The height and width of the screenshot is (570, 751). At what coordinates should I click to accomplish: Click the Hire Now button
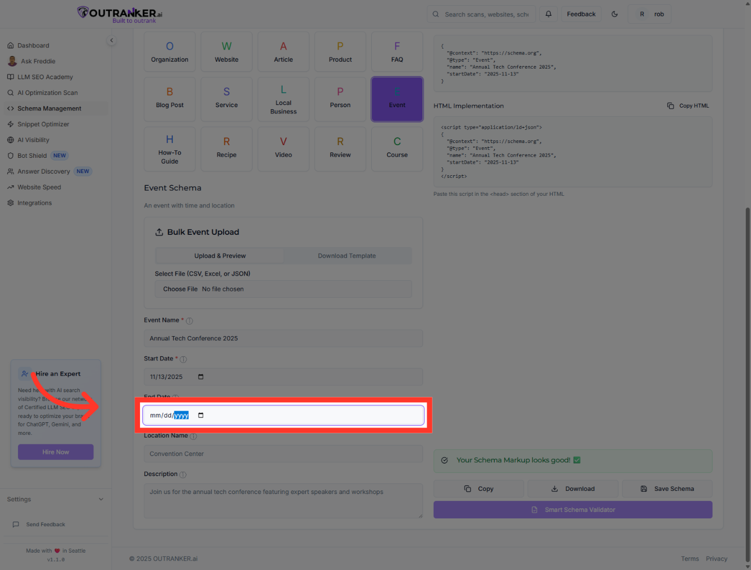55,452
